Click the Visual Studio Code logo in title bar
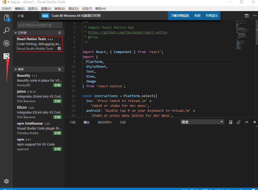Screen dimensions: 258x190 [x=4, y=2]
